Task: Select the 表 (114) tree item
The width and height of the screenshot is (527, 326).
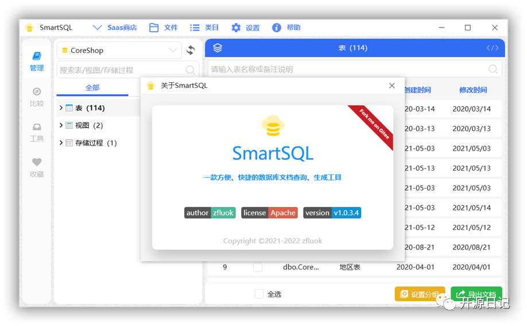Action: (x=90, y=108)
